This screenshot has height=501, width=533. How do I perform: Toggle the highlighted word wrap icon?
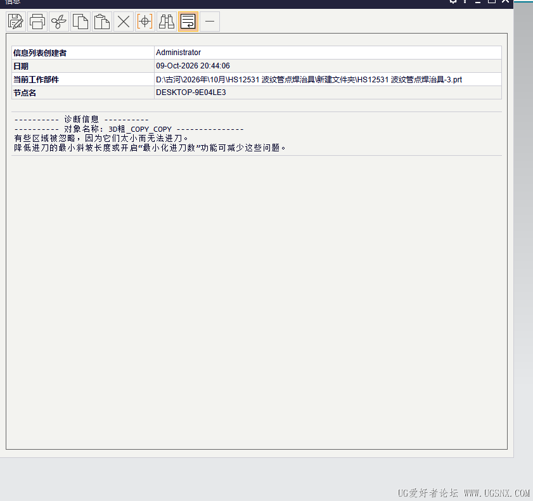pos(188,22)
